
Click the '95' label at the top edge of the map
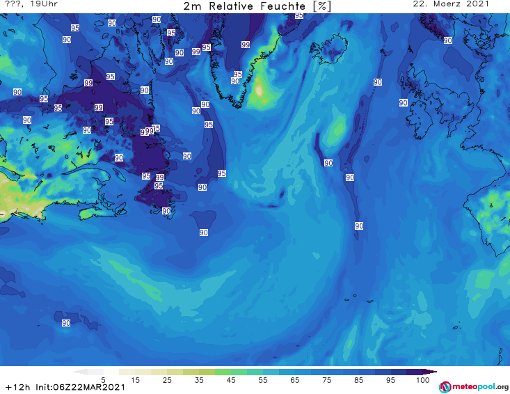(x=299, y=15)
